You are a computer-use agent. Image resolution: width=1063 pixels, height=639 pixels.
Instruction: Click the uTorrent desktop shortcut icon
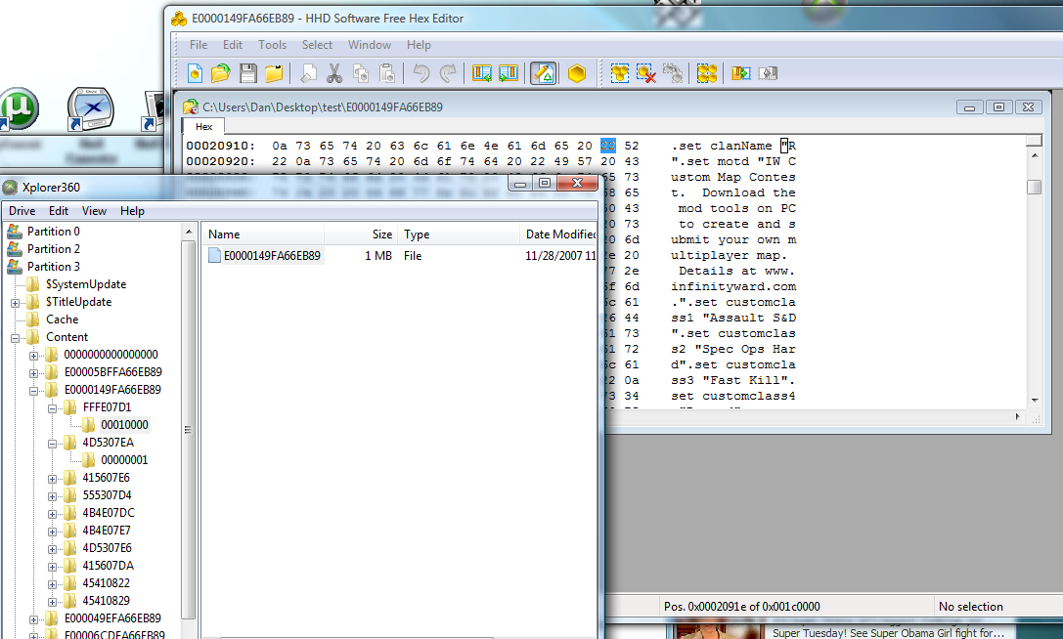coord(18,108)
